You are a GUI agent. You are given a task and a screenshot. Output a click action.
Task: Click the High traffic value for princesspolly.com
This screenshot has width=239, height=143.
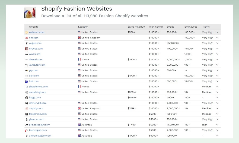coord(205,125)
